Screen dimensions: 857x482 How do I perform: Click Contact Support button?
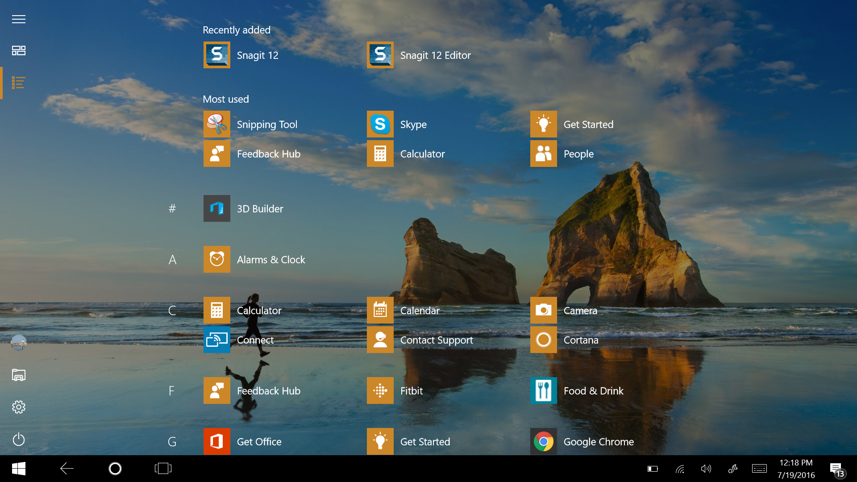tap(436, 339)
